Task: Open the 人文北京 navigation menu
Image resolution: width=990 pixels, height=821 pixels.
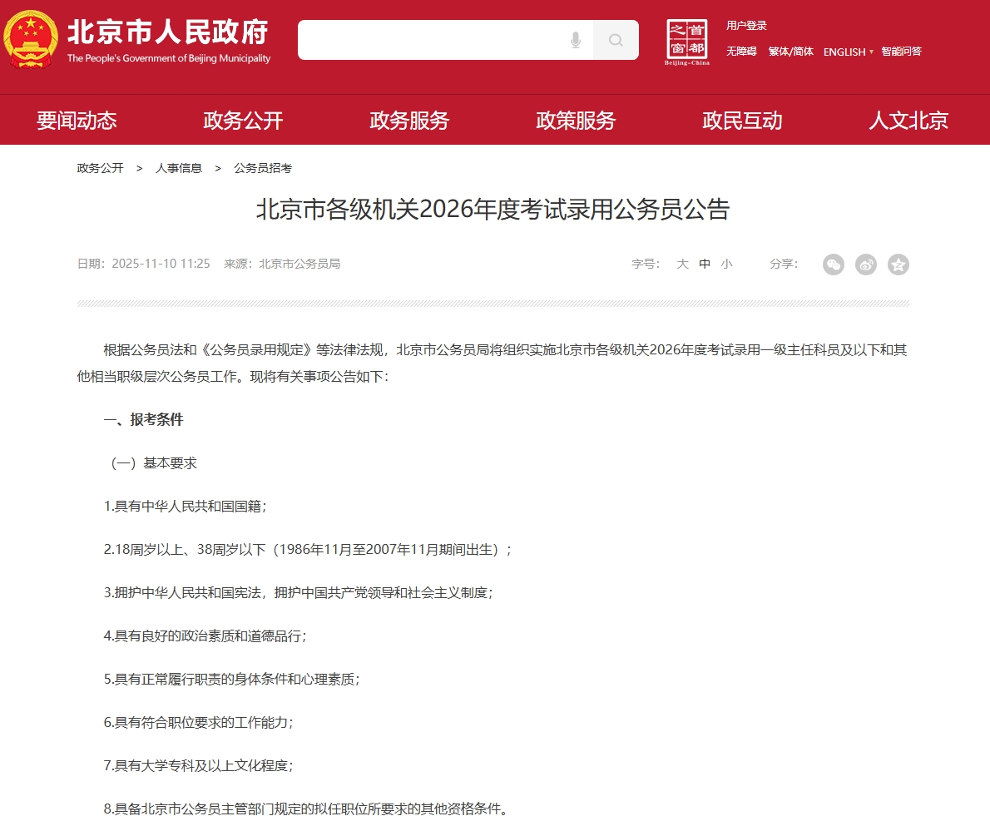Action: coord(908,121)
